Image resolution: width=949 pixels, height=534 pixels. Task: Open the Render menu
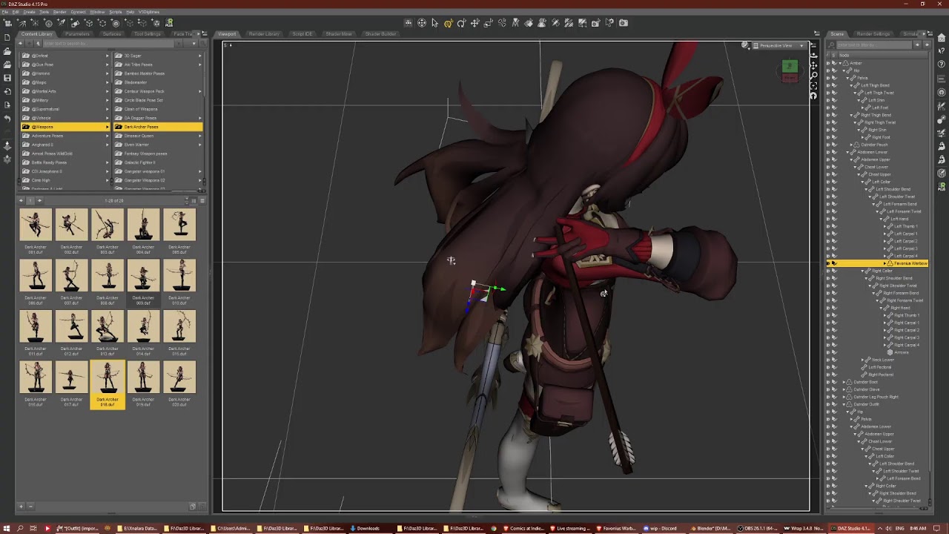[x=60, y=12]
